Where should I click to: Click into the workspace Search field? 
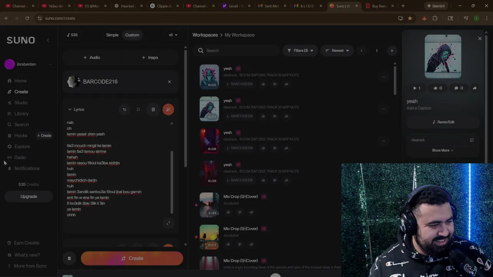(237, 51)
